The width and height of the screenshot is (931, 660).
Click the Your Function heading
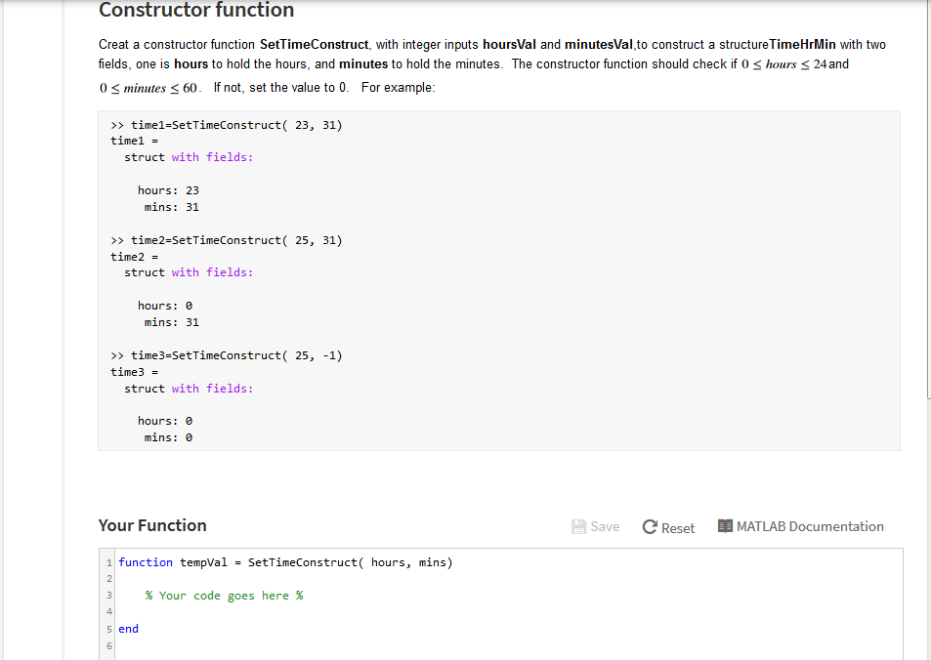(x=152, y=525)
